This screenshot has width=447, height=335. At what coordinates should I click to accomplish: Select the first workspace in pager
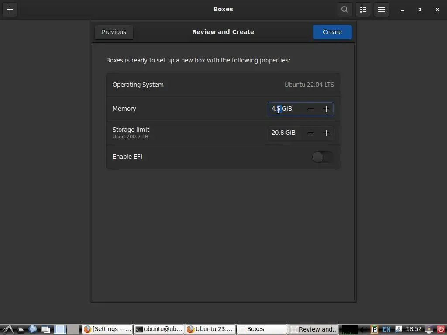pyautogui.click(x=60, y=329)
